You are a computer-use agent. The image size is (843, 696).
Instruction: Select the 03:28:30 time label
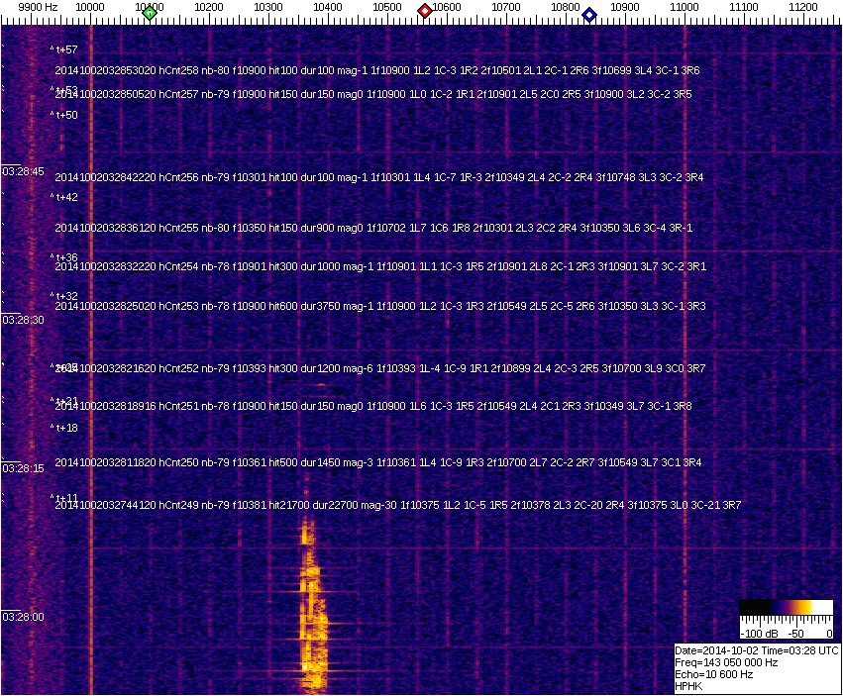click(x=24, y=321)
